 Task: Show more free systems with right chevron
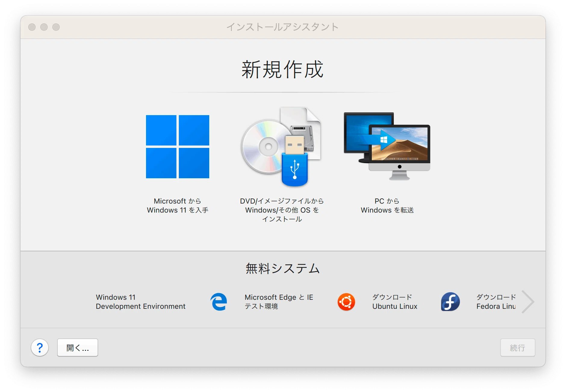tap(528, 302)
